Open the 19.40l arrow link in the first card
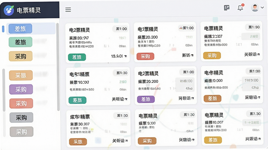 (x=119, y=56)
